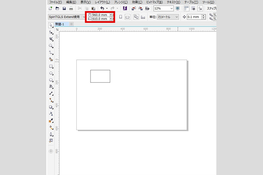This screenshot has height=175, width=263.
Task: Open the 960.0 mm page width dropdown arrow
Action: coord(111,15)
